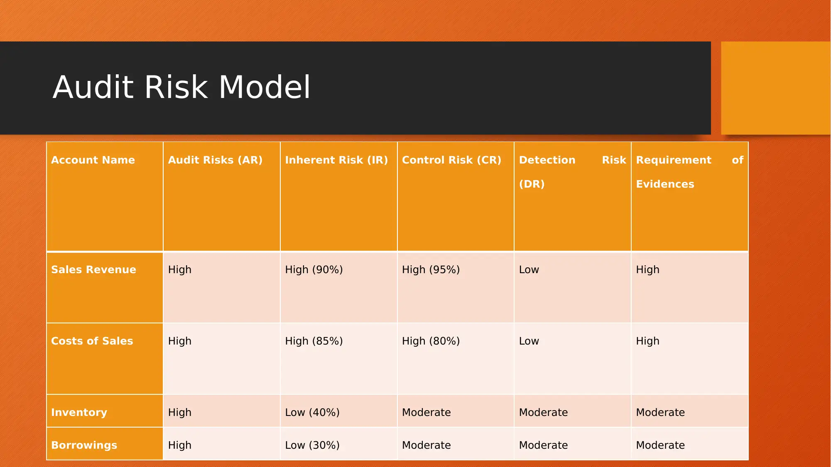
Task: Select the Low (40%) cell
Action: point(339,411)
